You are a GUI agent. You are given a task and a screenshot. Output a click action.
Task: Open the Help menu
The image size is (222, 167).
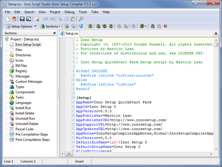click(x=106, y=12)
